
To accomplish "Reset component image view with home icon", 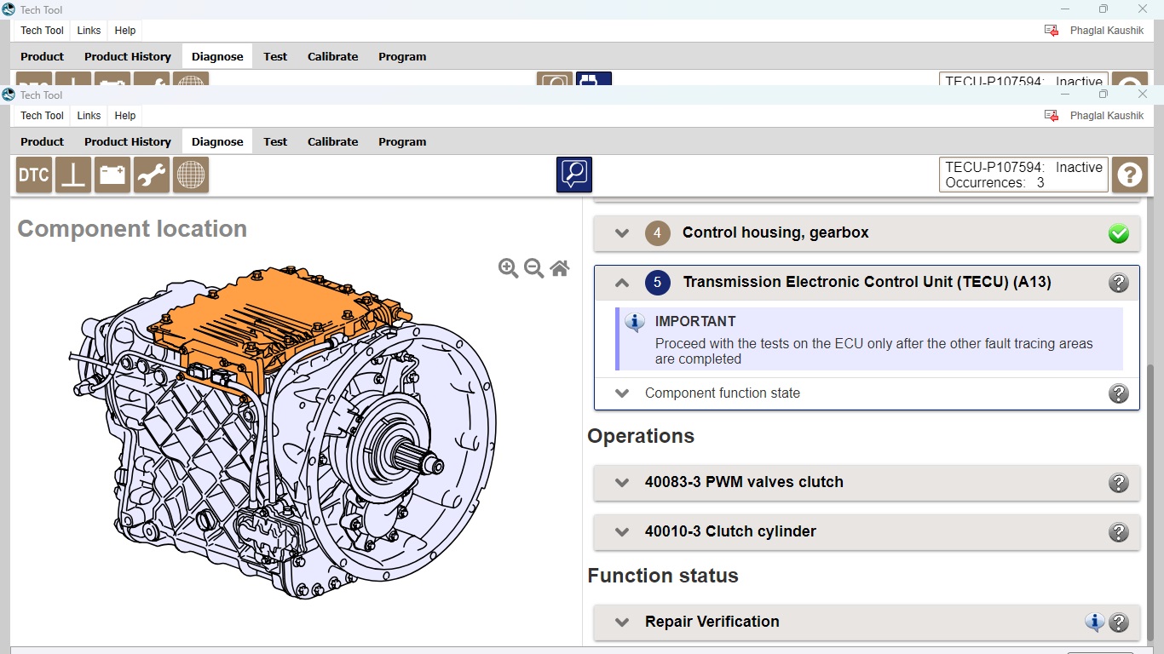I will tap(560, 268).
